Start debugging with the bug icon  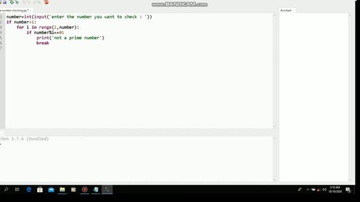[17, 2]
